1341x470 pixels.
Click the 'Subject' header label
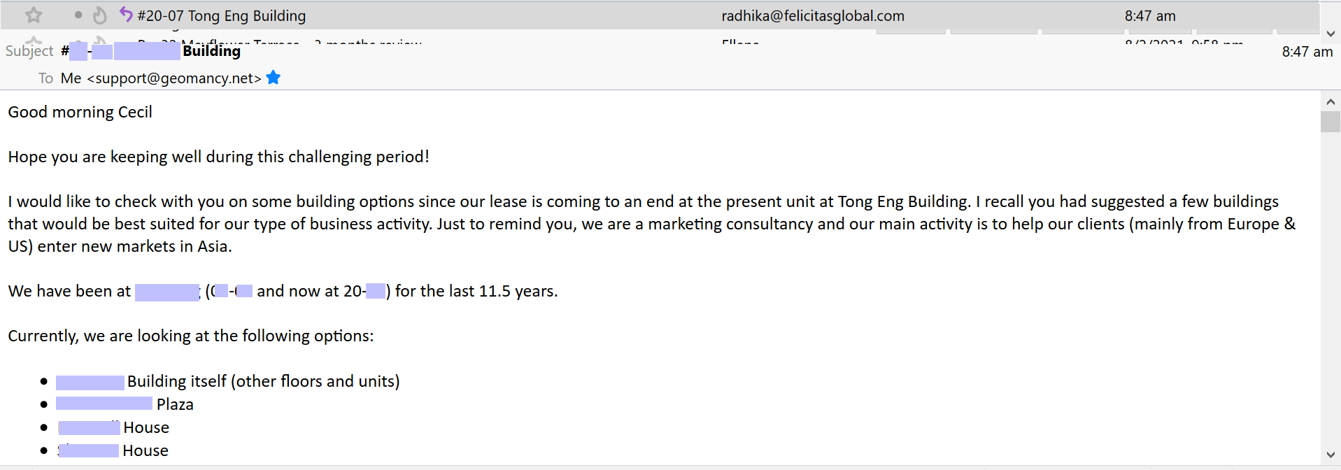click(x=29, y=51)
